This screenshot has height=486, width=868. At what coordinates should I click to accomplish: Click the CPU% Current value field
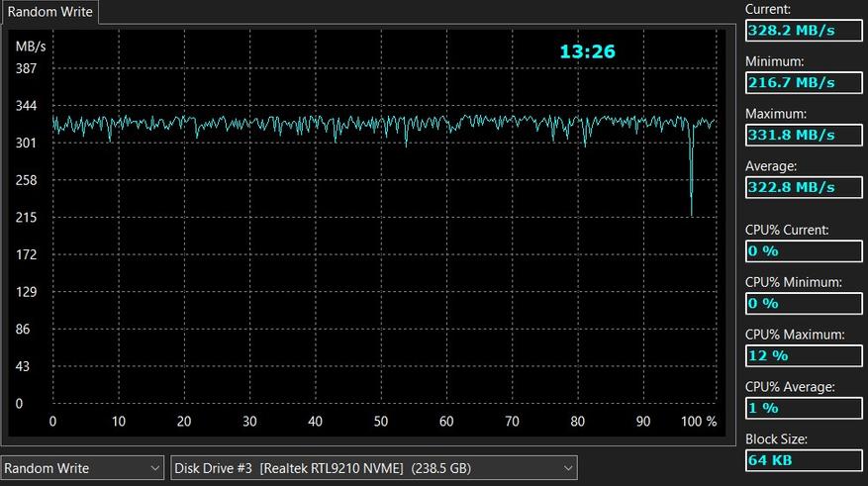pyautogui.click(x=803, y=251)
